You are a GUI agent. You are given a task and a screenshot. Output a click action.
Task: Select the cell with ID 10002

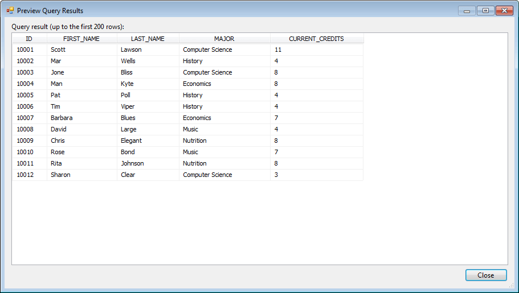tap(30, 61)
